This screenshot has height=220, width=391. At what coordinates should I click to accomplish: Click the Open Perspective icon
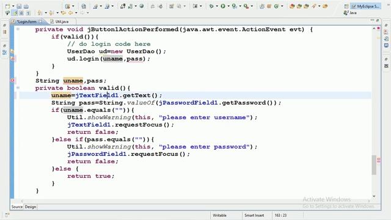click(346, 6)
